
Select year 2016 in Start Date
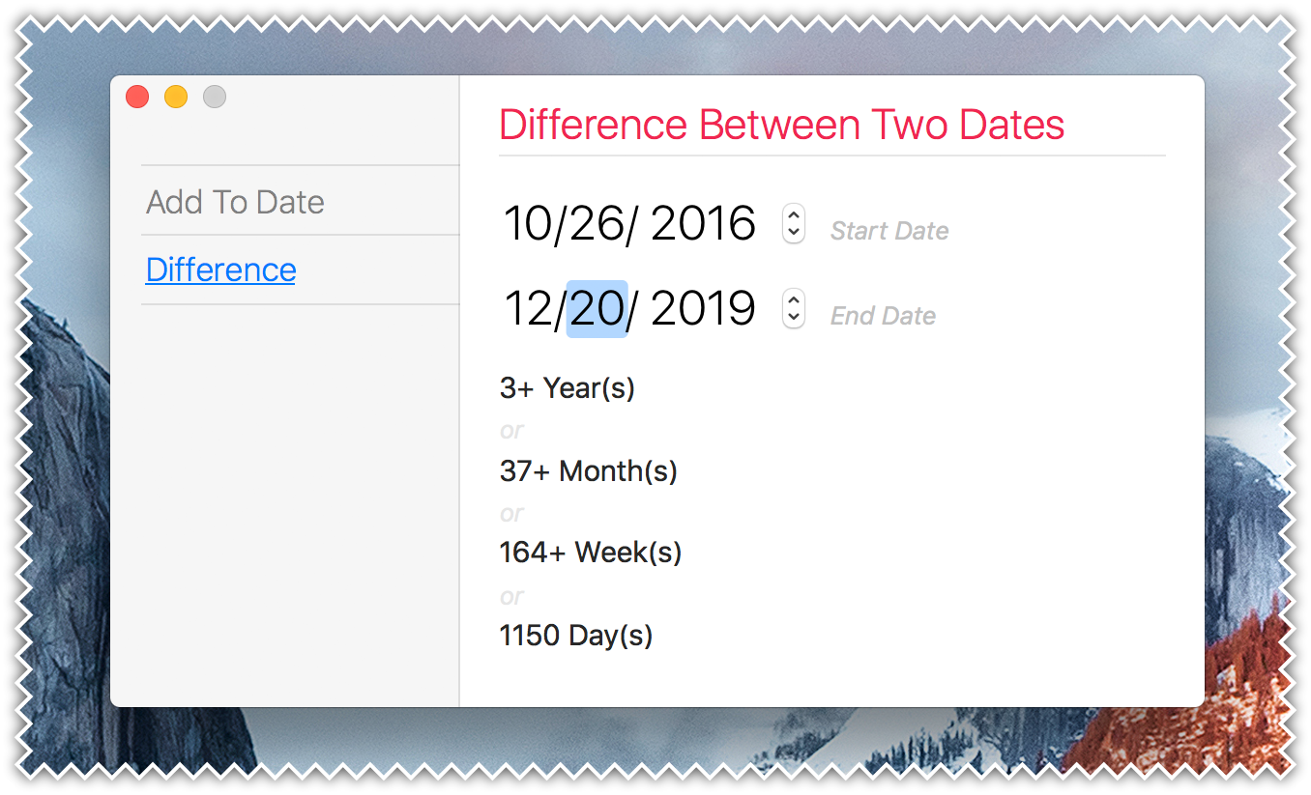point(703,224)
